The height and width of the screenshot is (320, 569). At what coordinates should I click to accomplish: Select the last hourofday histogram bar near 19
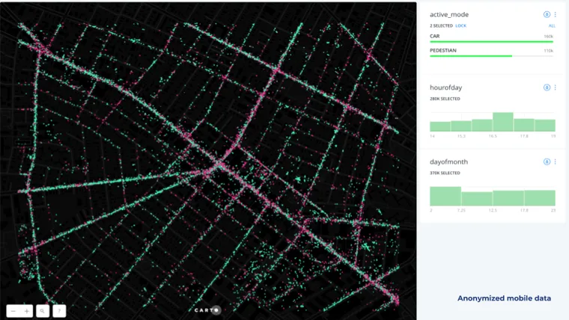point(545,126)
